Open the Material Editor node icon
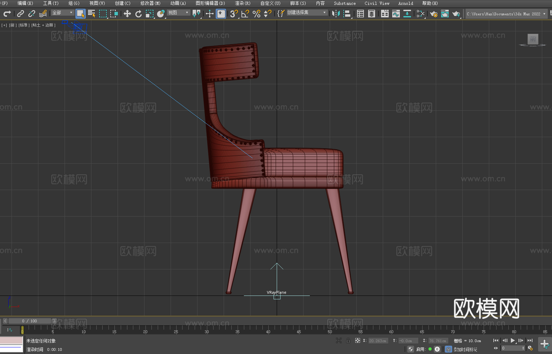 (420, 14)
